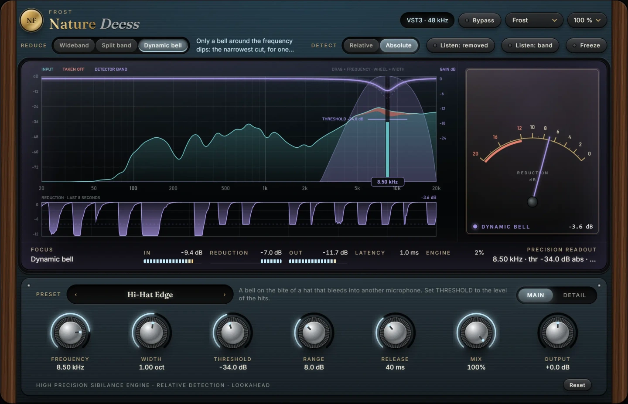Go to the previous preset arrow

76,295
